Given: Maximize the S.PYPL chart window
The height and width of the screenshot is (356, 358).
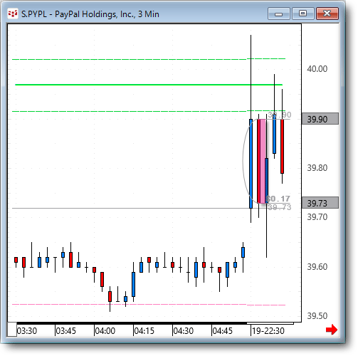Looking at the screenshot, I should 302,14.
